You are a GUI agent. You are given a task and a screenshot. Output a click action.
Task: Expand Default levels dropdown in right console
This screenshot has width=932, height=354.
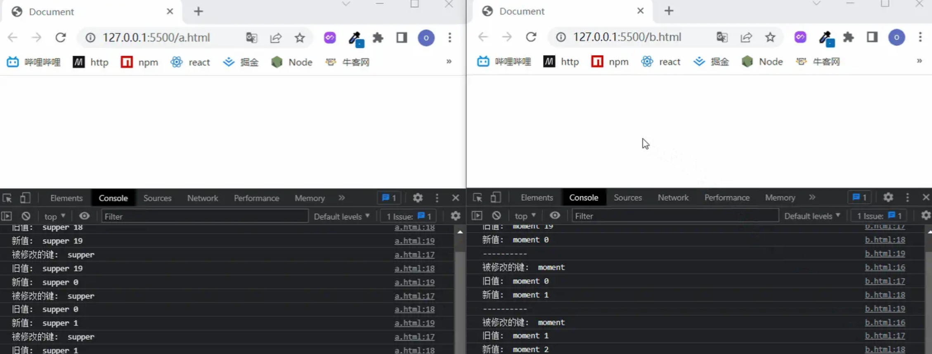(812, 216)
